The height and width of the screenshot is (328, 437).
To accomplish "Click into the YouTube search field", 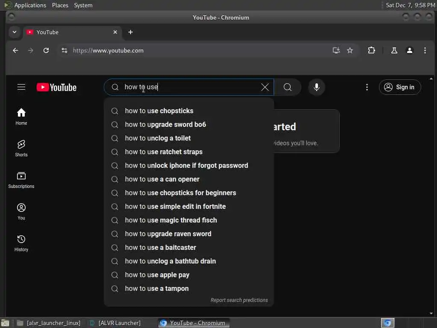I will point(189,87).
